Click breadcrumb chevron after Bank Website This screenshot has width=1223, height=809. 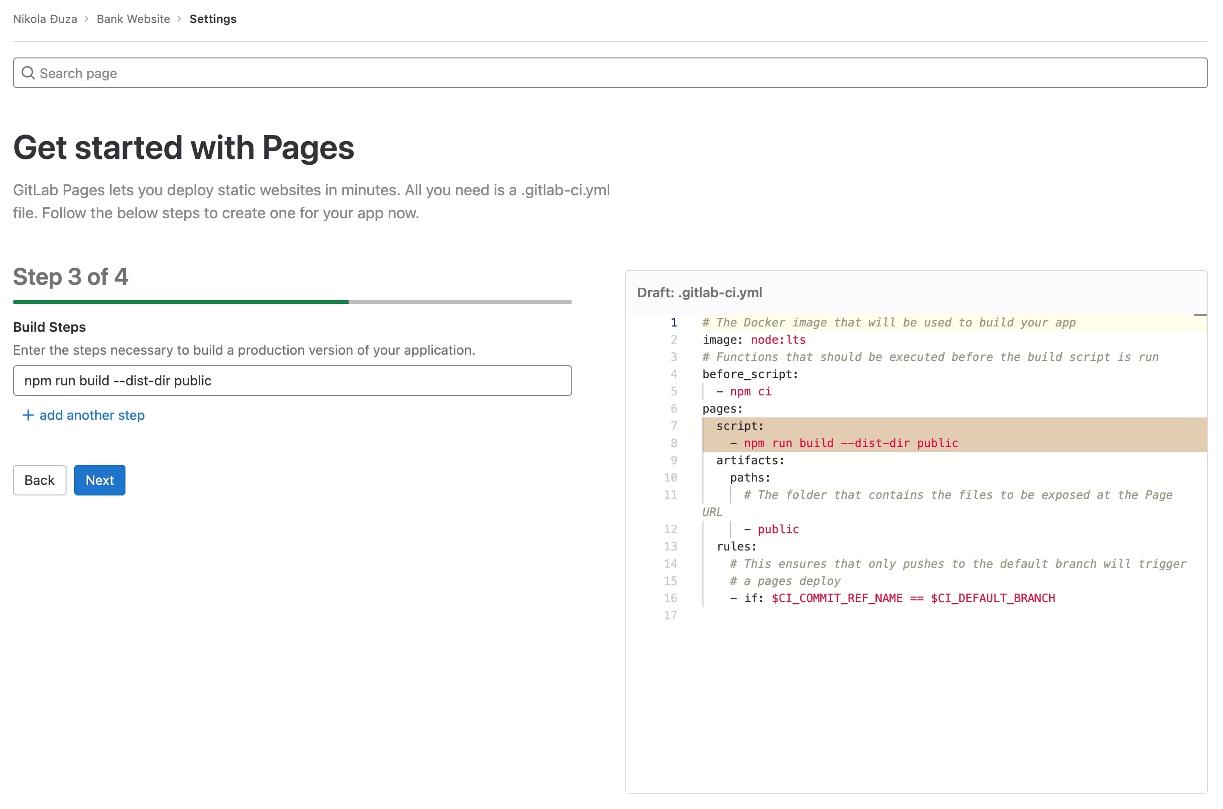tap(179, 19)
